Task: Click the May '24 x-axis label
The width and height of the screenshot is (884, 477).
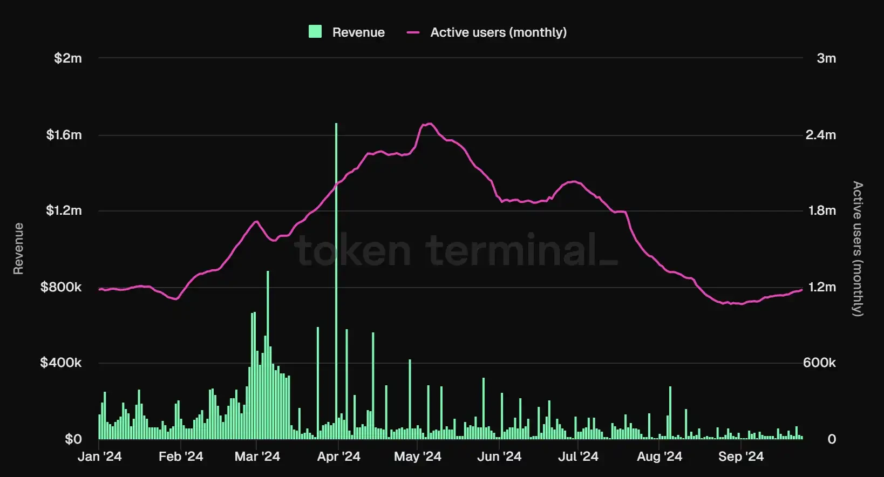Action: pyautogui.click(x=418, y=456)
